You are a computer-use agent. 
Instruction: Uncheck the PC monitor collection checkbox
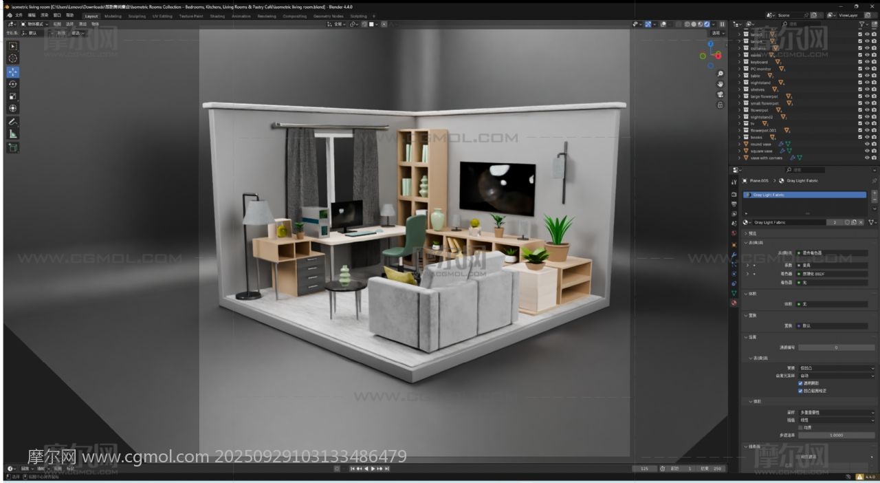pyautogui.click(x=860, y=69)
